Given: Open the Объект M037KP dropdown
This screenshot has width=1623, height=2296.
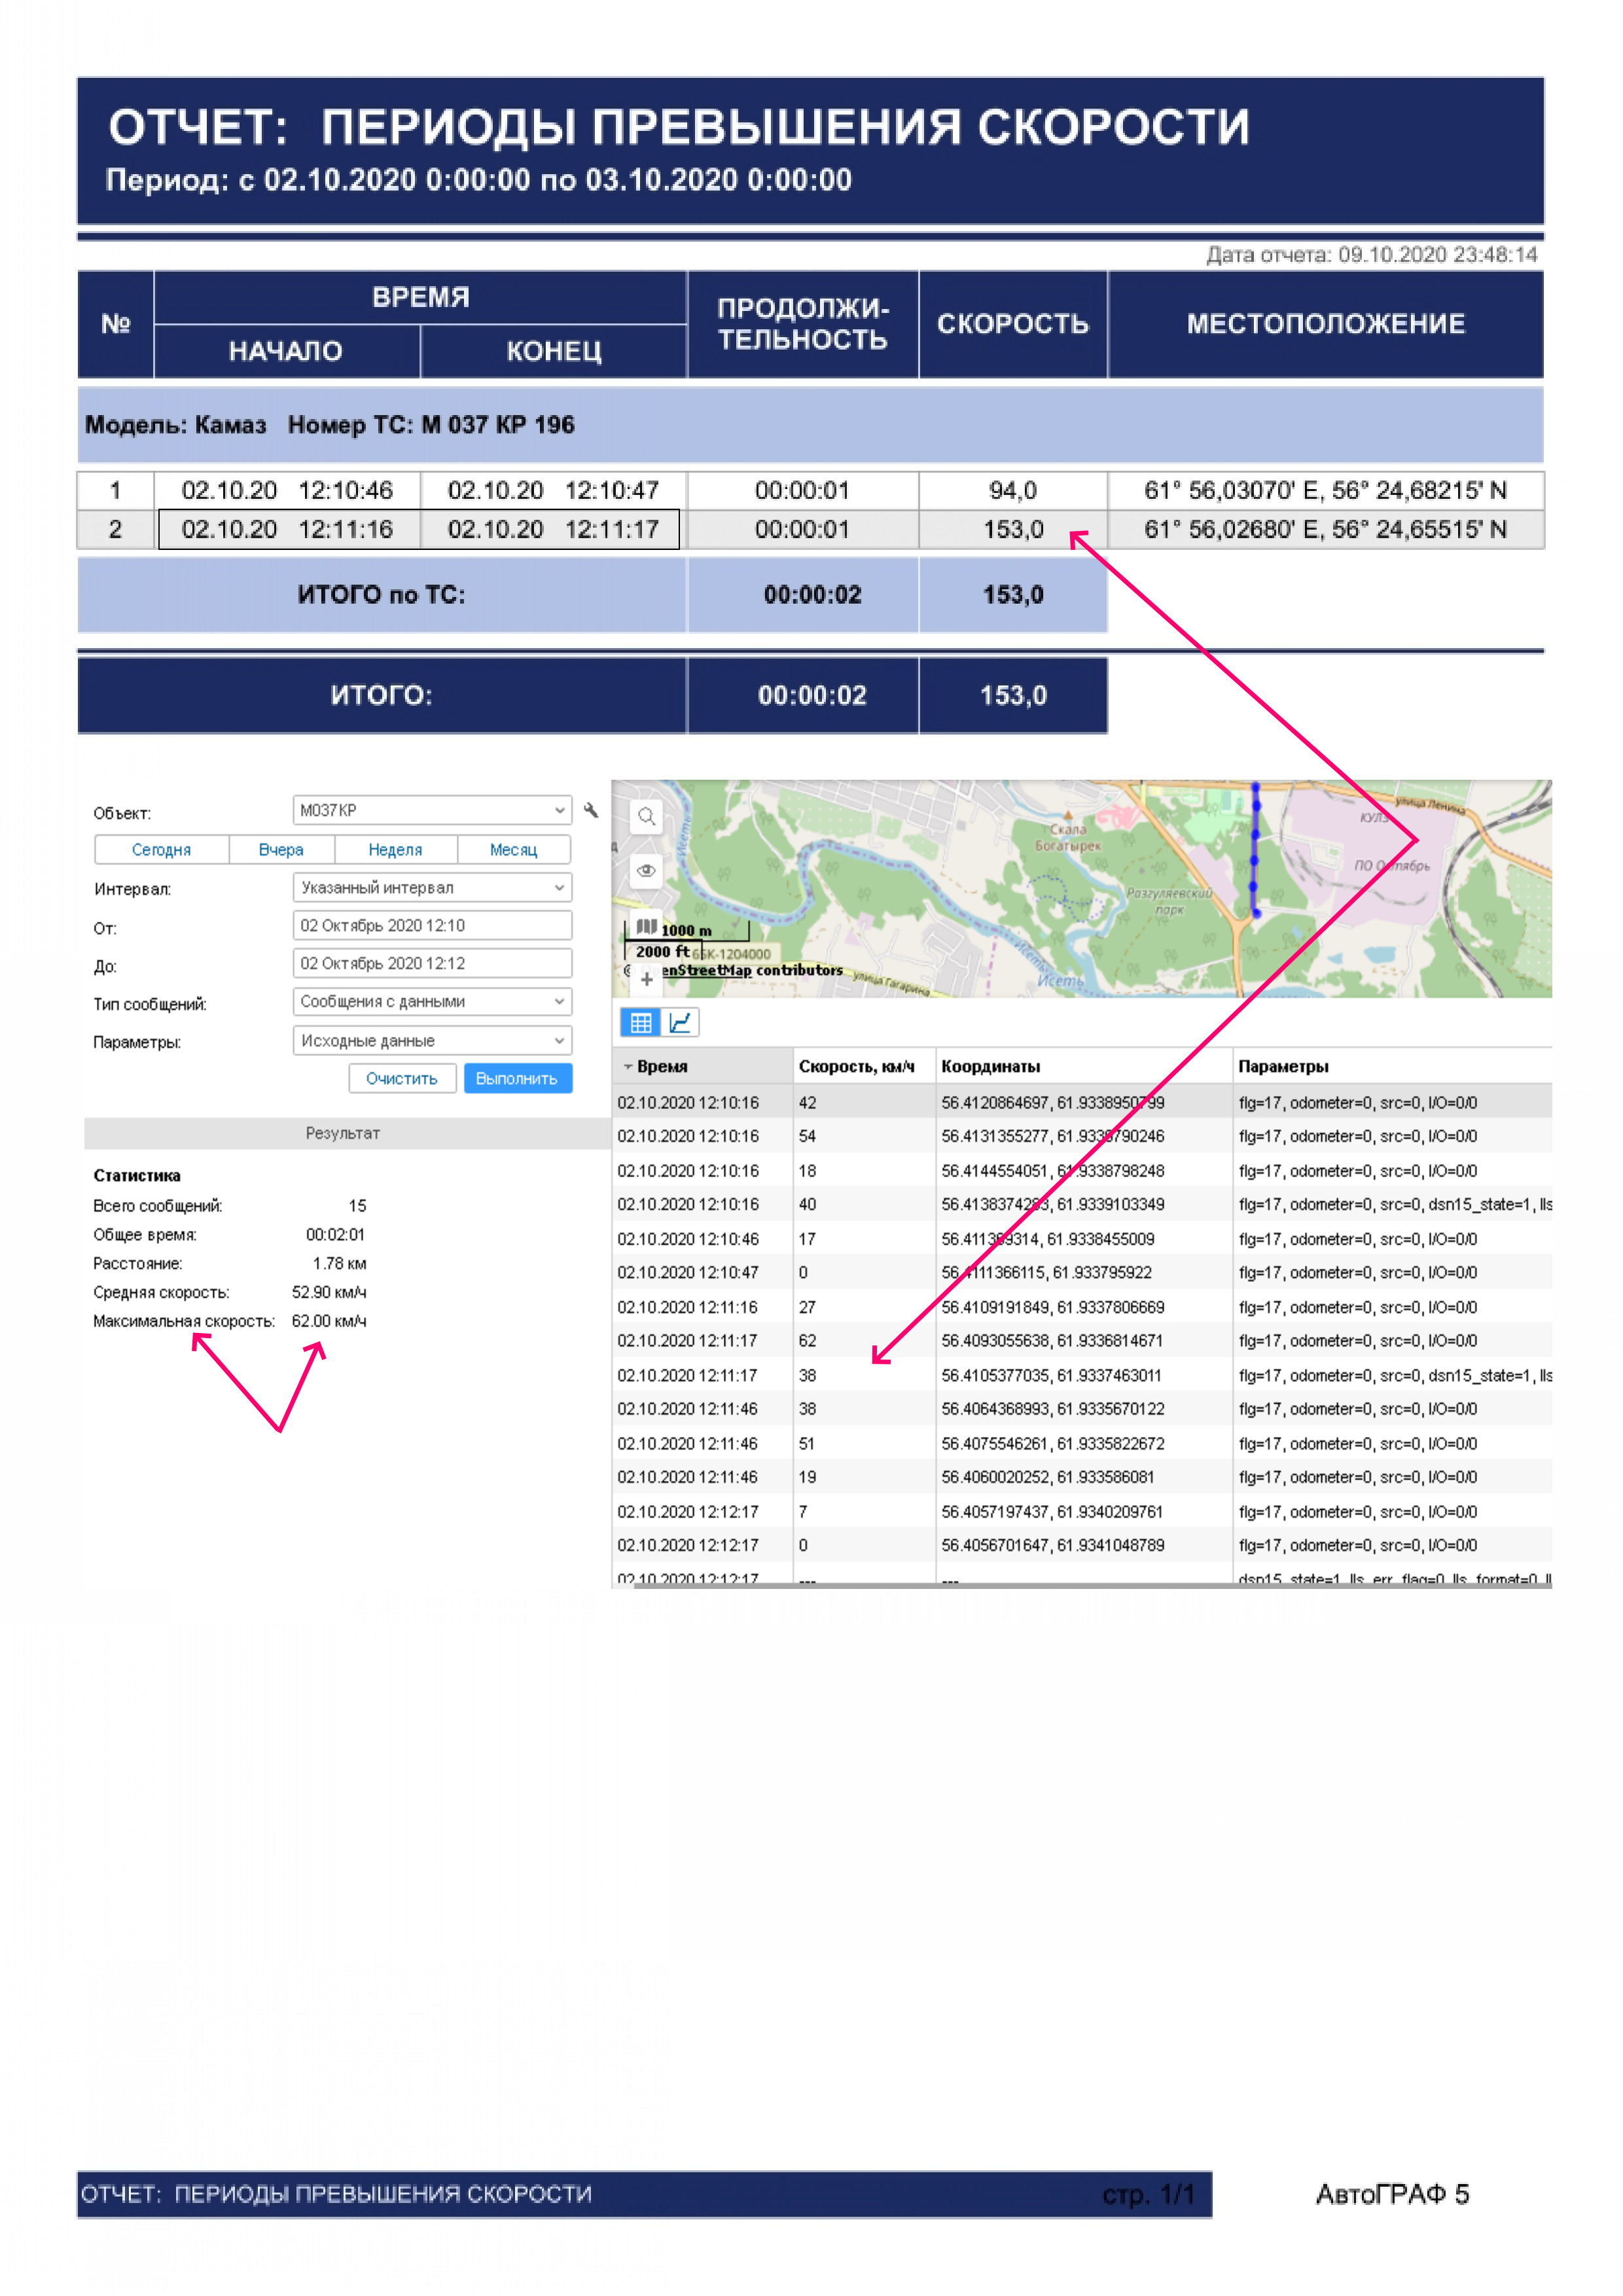Looking at the screenshot, I should click(432, 810).
